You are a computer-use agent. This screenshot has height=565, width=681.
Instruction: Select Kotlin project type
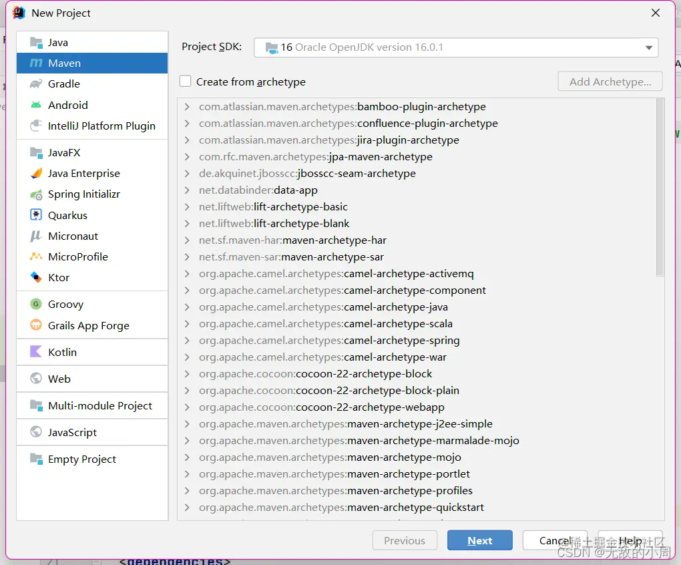point(92,352)
